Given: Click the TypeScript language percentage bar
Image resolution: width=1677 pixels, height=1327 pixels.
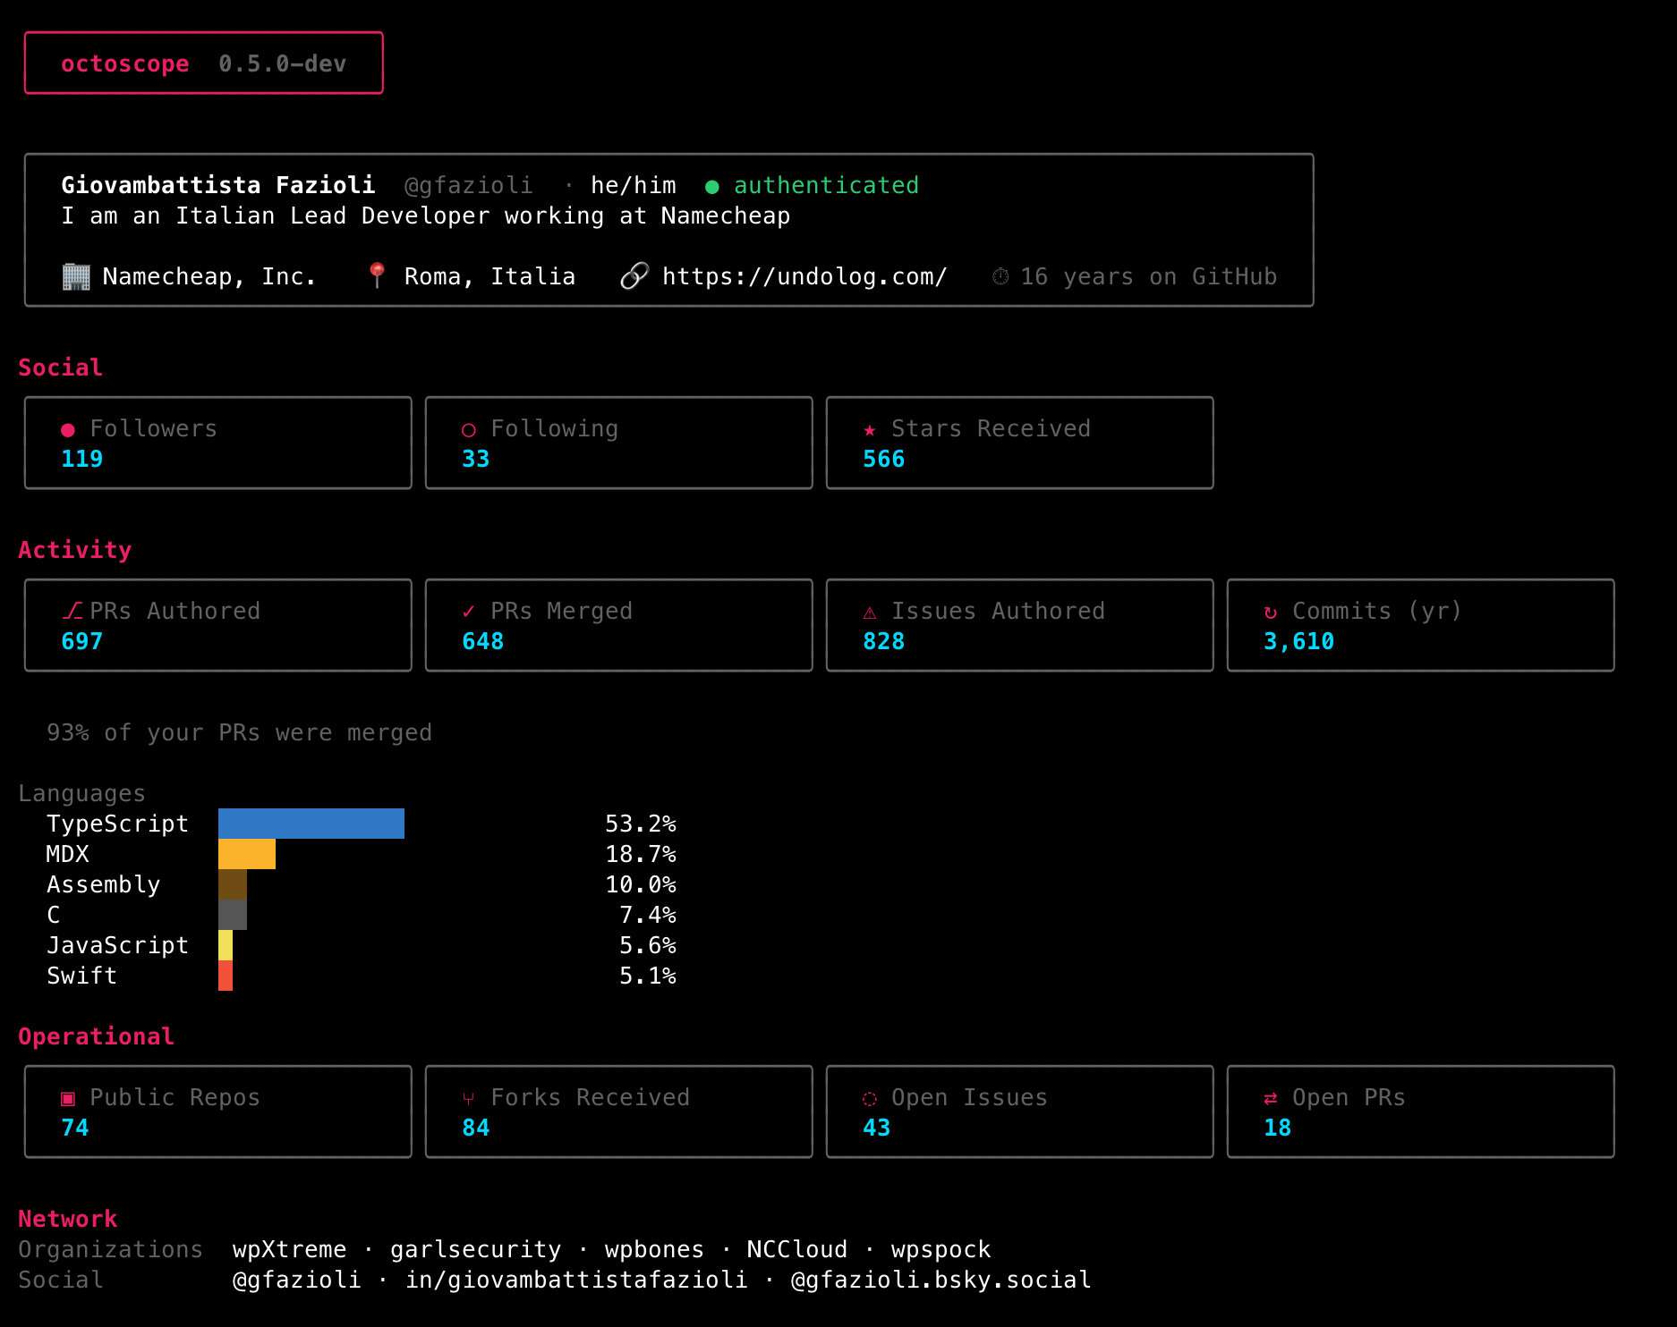Looking at the screenshot, I should [x=311, y=824].
